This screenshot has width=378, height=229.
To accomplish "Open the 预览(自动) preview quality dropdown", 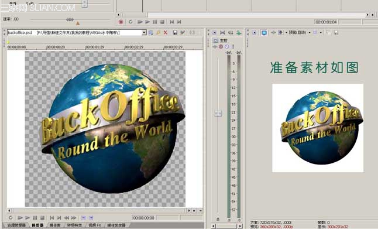I will tap(299, 32).
